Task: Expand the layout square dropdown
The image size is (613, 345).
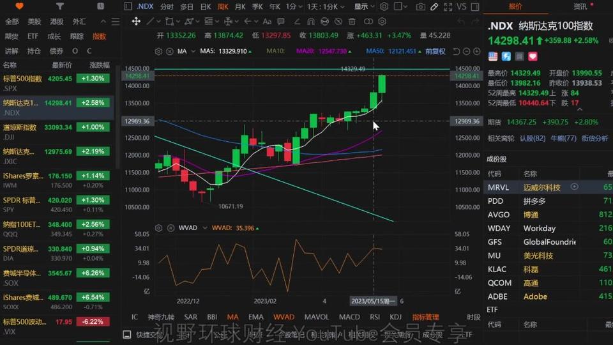Action: pyautogui.click(x=401, y=6)
